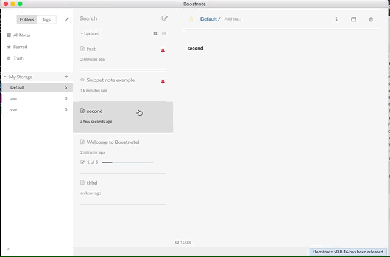Click the '16 minutes ago' timestamp

click(x=93, y=91)
